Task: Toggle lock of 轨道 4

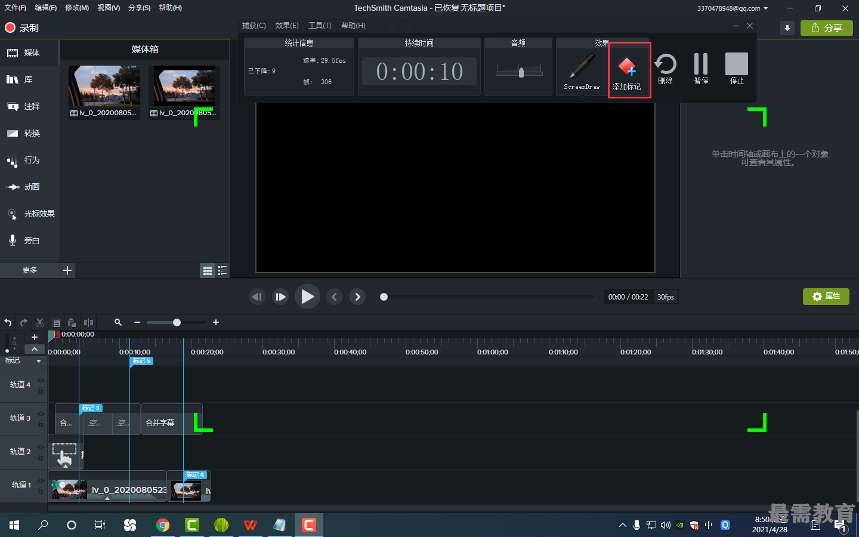Action: (41, 391)
